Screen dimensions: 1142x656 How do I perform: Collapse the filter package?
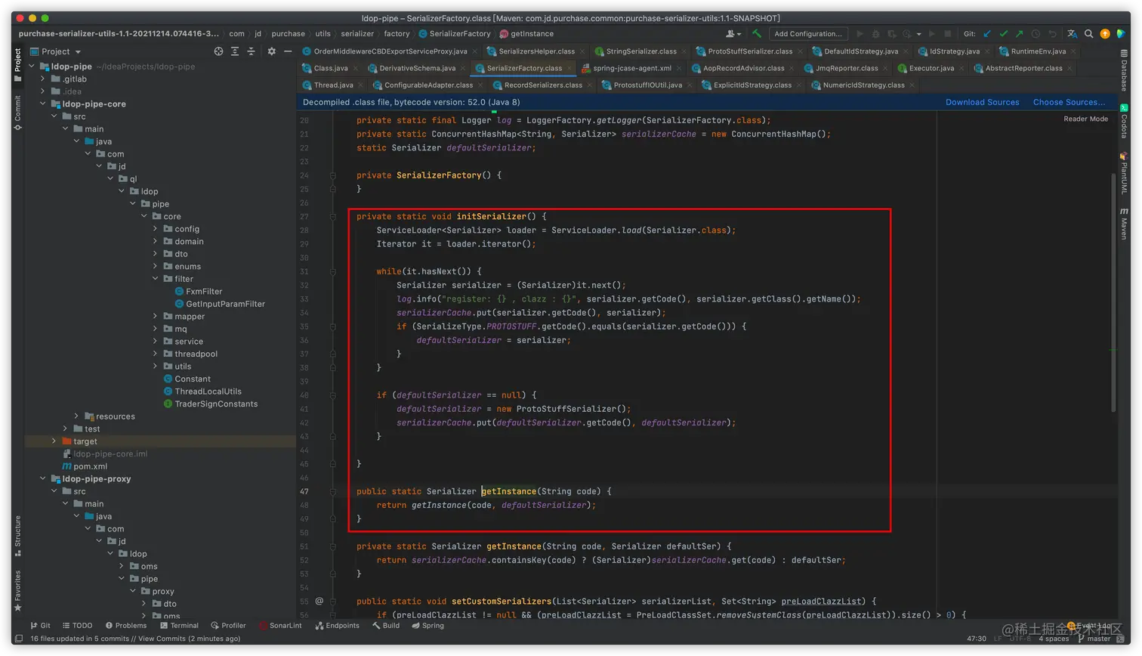tap(156, 279)
